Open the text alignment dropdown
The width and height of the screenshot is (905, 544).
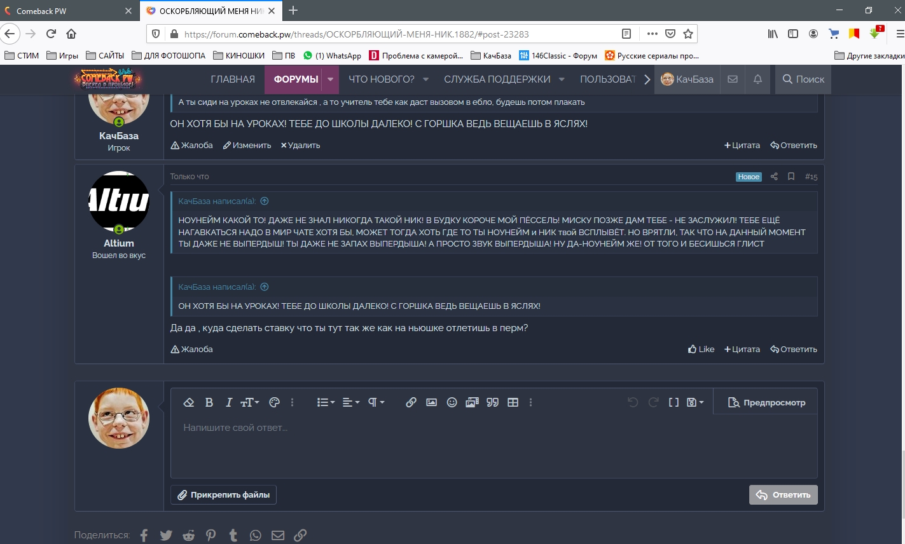click(350, 402)
